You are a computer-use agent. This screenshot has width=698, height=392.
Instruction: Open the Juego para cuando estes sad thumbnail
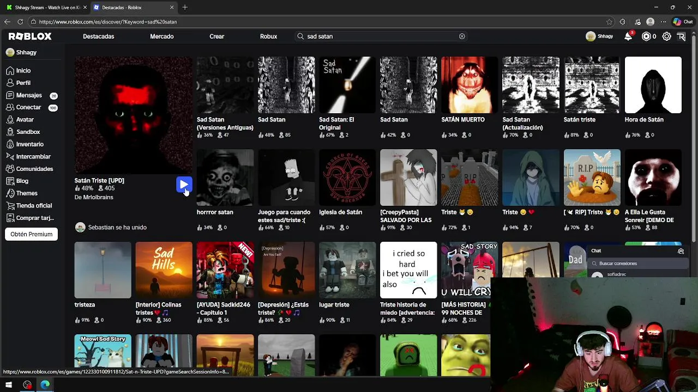286,177
